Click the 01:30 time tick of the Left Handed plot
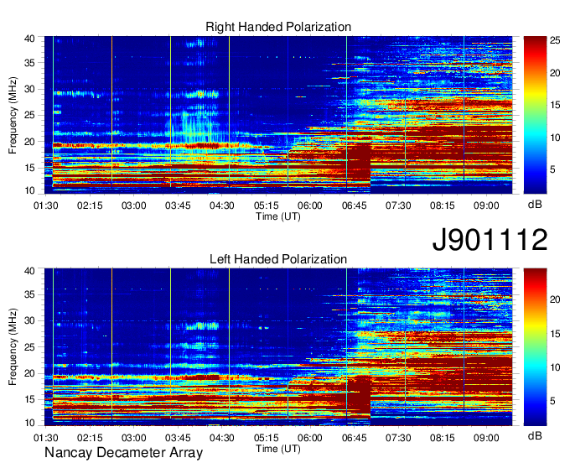The height and width of the screenshot is (463, 570). 46,438
